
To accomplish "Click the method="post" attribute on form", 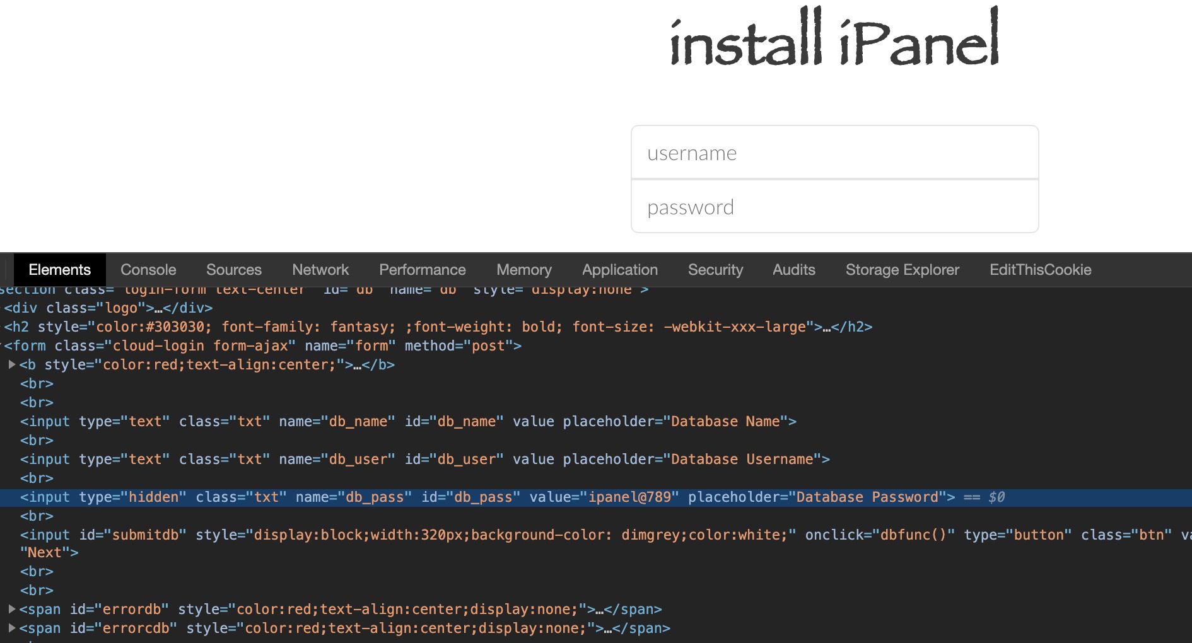I will (459, 345).
